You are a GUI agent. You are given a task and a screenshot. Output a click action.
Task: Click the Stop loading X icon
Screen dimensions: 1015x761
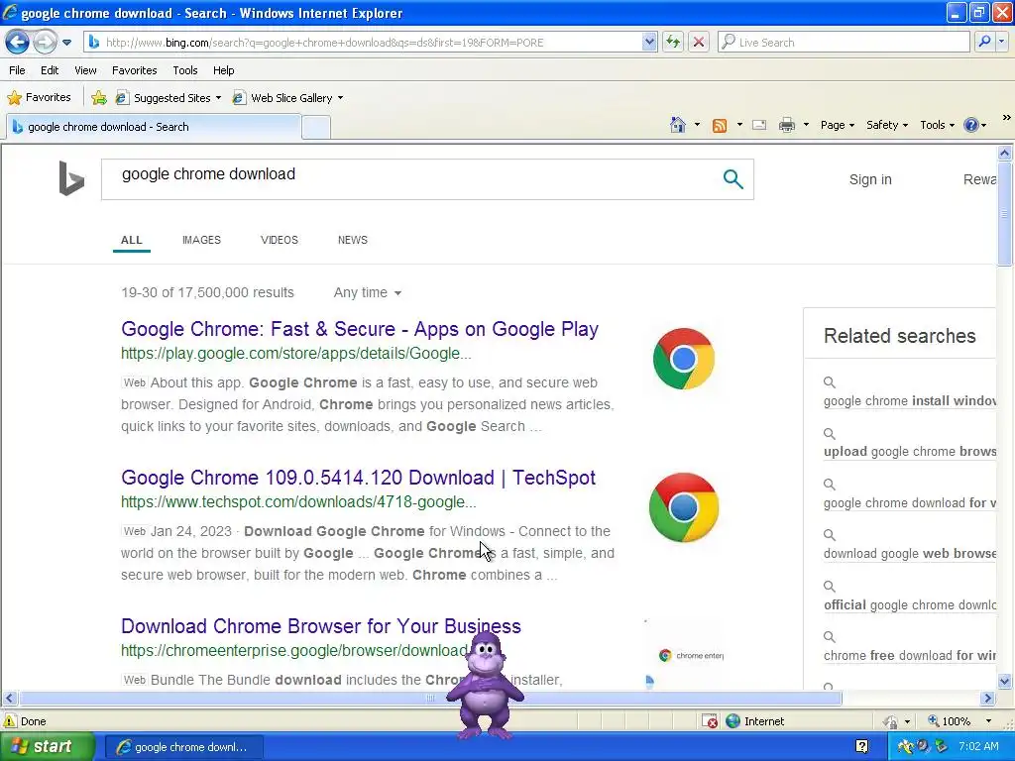pyautogui.click(x=699, y=43)
